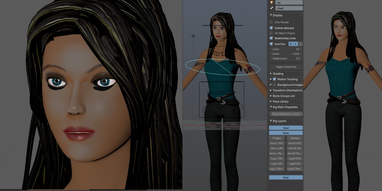Enable the Only Render checkbox
The width and height of the screenshot is (382, 191).
271,22
